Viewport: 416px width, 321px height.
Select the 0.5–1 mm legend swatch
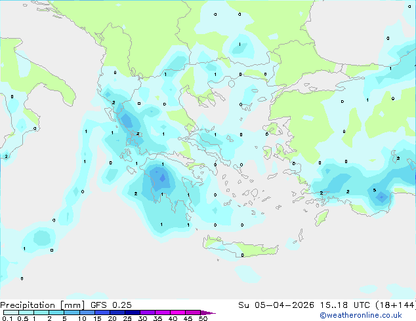[26, 312]
